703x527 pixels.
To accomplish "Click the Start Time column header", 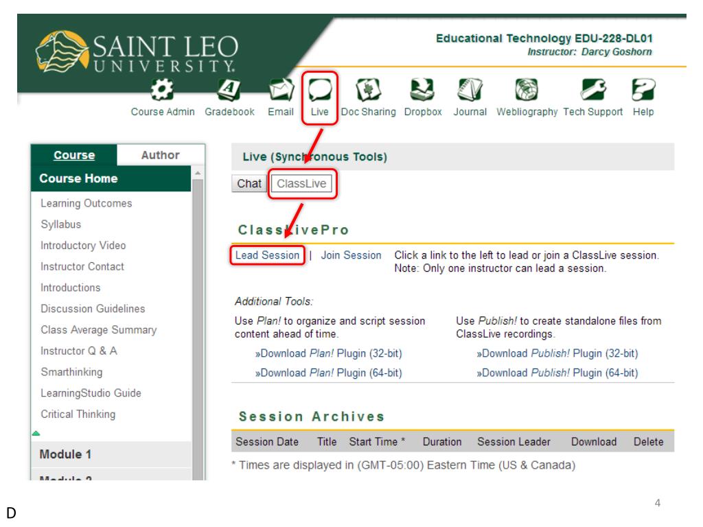I will click(377, 442).
